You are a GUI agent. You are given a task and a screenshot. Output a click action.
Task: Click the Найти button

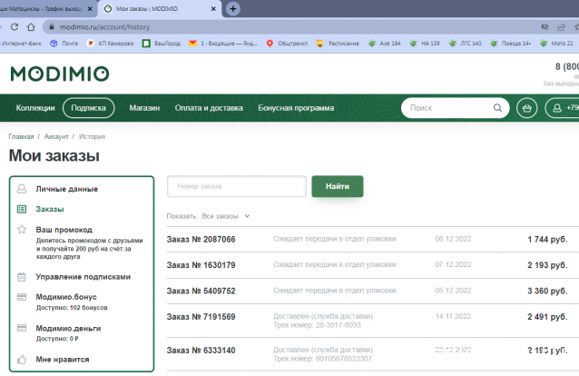click(338, 186)
